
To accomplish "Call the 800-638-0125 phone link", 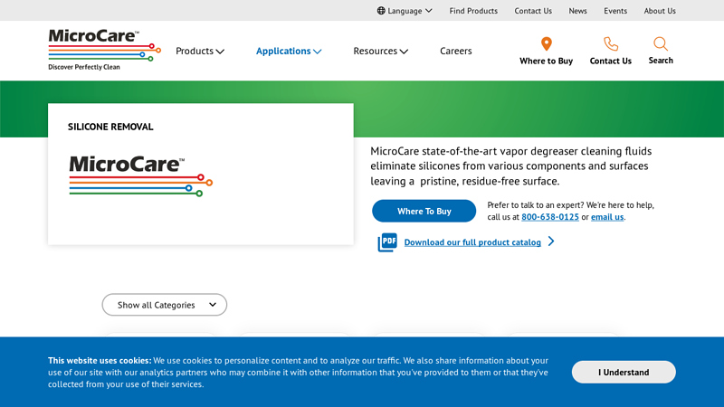I will 550,217.
